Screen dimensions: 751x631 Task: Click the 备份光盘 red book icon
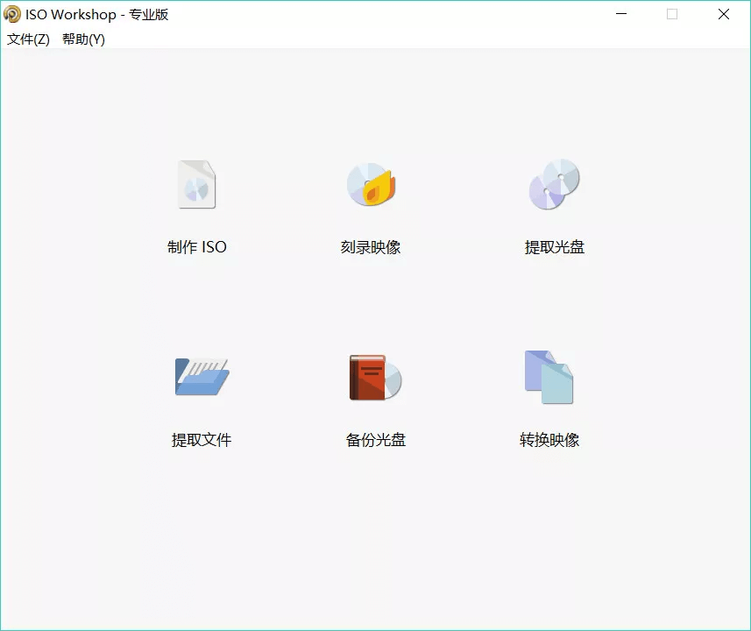375,378
